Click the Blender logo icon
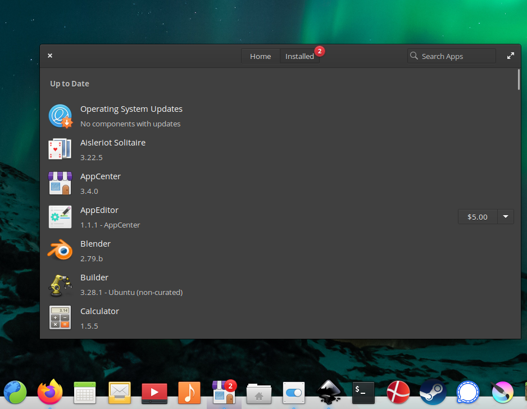This screenshot has width=527, height=409. 60,250
